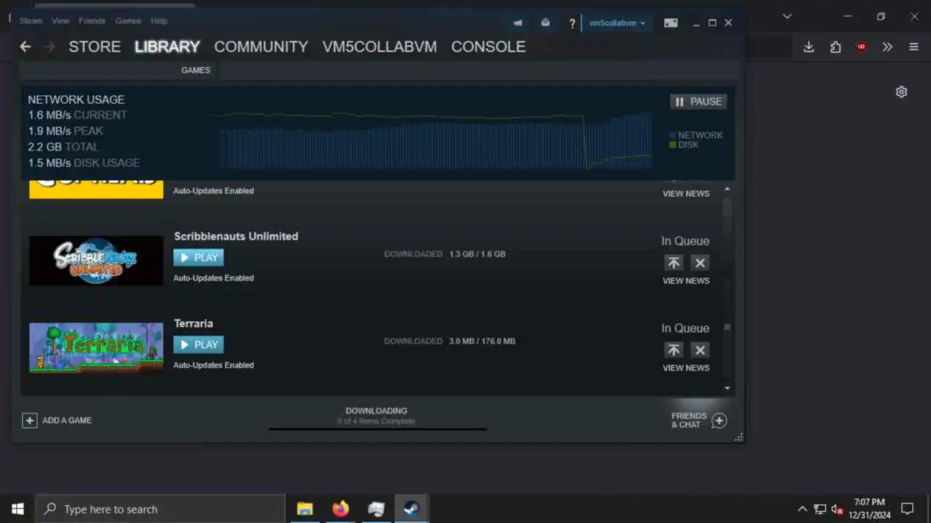
Task: Move Scribblenauts Unlimited to top of queue
Action: [674, 263]
